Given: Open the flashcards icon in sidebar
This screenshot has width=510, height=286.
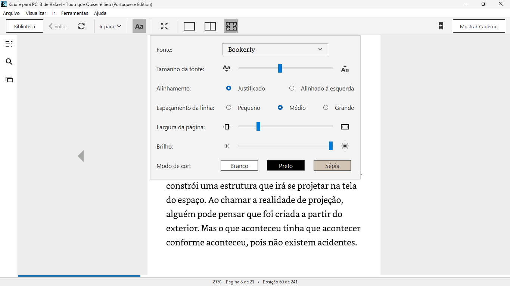Looking at the screenshot, I should pyautogui.click(x=9, y=79).
